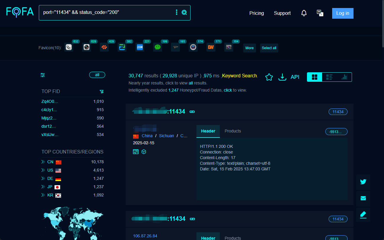This screenshot has height=240, width=384.
Task: Click the Log in button
Action: [x=343, y=13]
